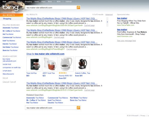Viewport: 149px width, 120px height.
Task: Go to Hotmail from top navigation
Action: point(68,1)
